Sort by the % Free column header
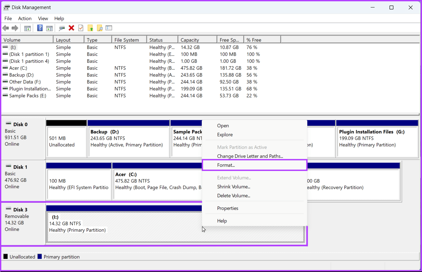The image size is (422, 272). [x=262, y=40]
